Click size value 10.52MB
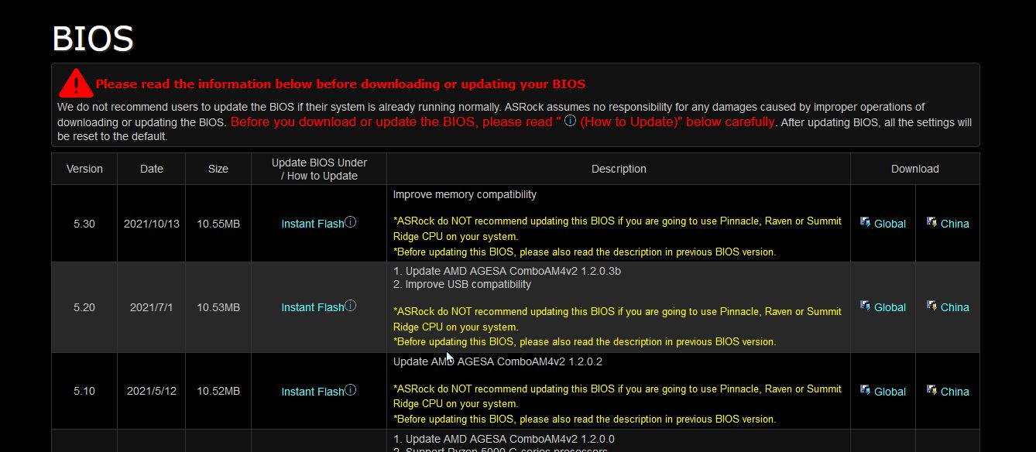The width and height of the screenshot is (1036, 452). [218, 391]
